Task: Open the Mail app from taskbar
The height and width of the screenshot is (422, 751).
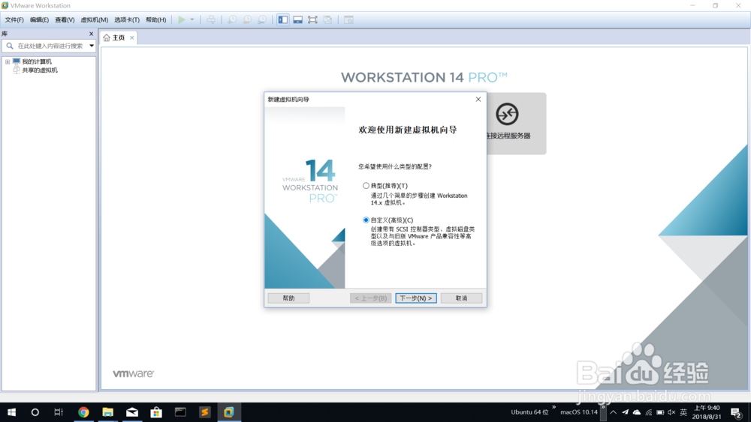Action: 131,412
